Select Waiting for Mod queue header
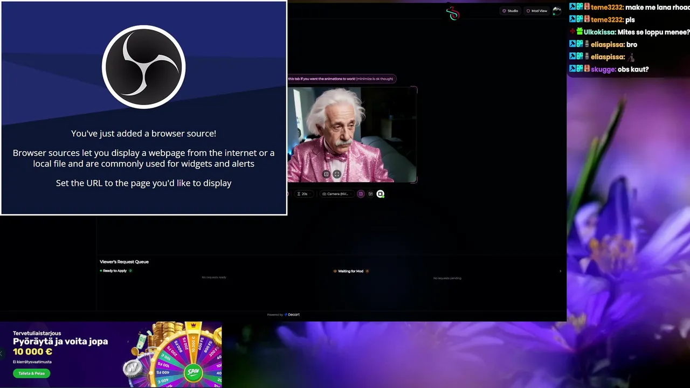The width and height of the screenshot is (690, 388). point(351,271)
